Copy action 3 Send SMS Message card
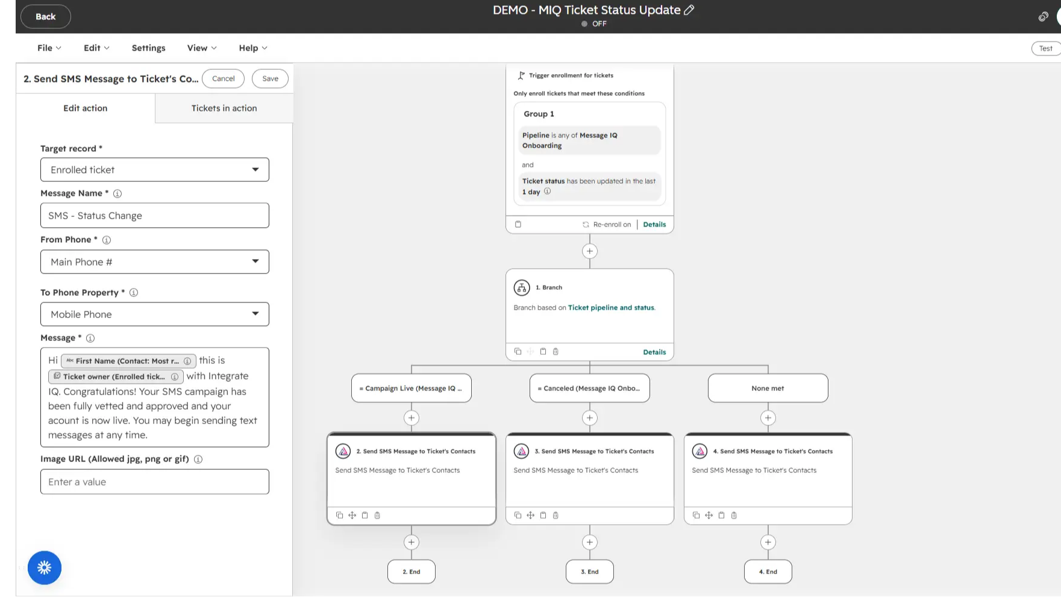The image size is (1061, 597). click(518, 515)
